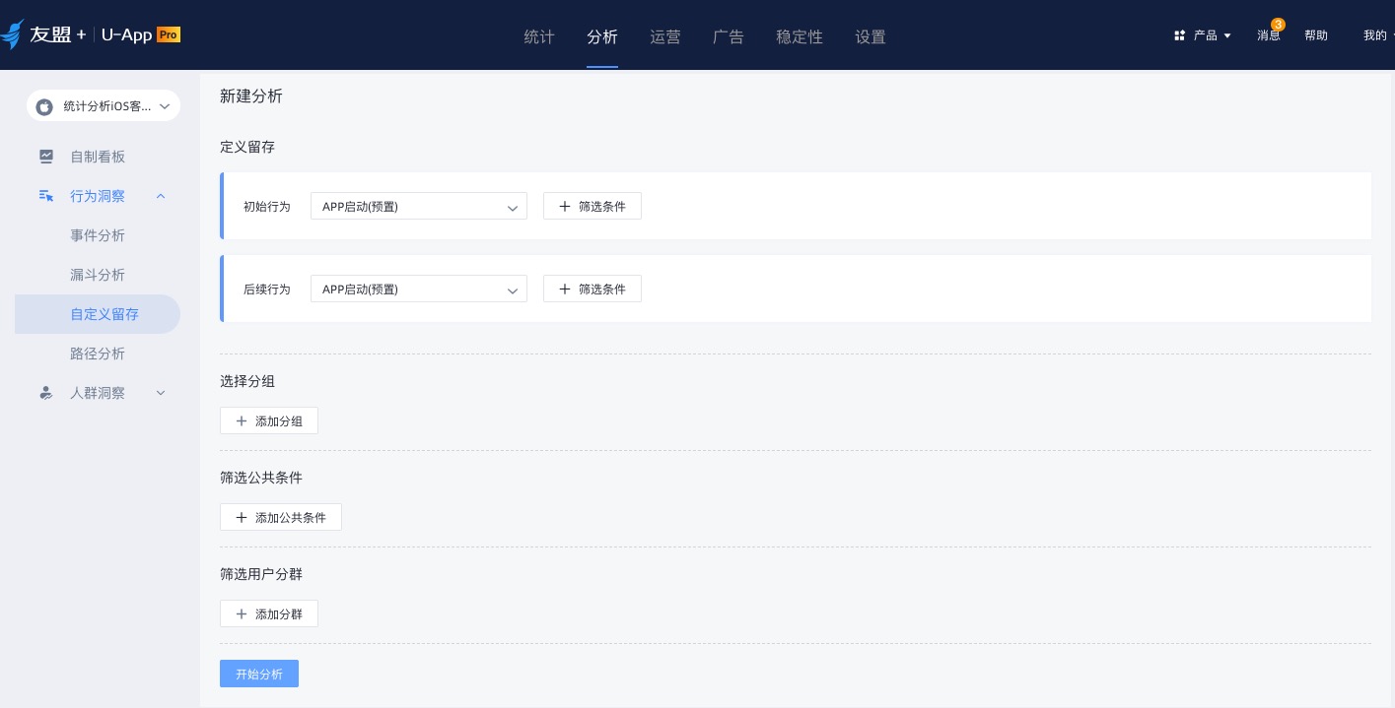
Task: Click the U-App product name
Action: [x=126, y=34]
